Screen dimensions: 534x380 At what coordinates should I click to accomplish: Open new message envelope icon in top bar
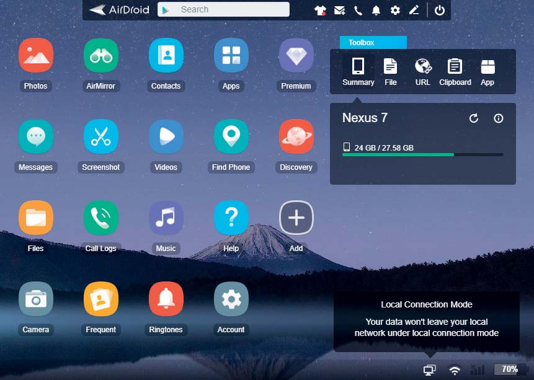(x=339, y=10)
